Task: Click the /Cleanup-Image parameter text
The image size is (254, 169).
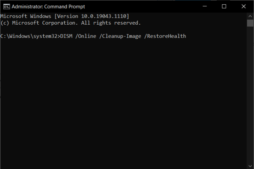Action: [120, 36]
